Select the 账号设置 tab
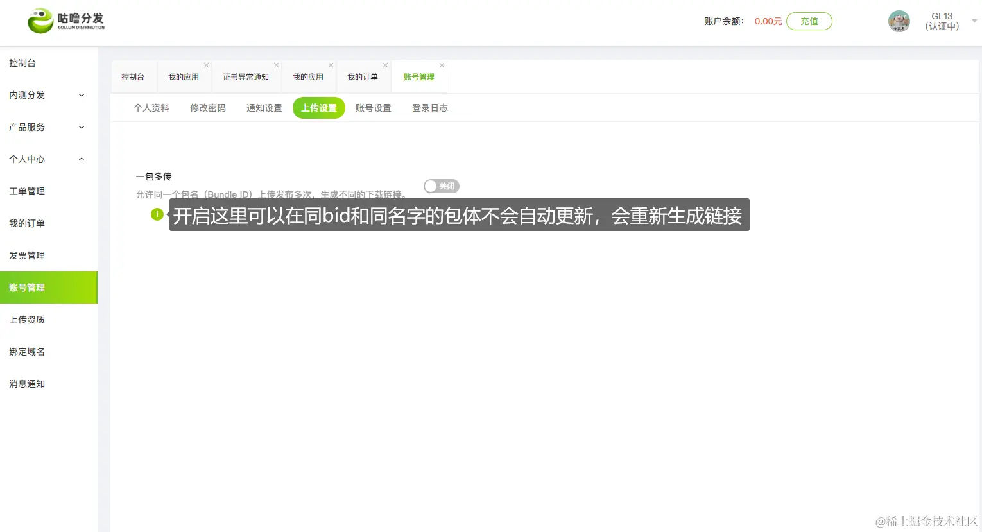982x532 pixels. [x=374, y=107]
